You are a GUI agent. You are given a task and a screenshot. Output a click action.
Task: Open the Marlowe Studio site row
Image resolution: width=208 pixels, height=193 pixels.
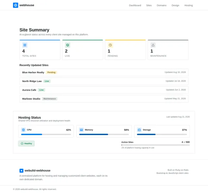[104, 99]
